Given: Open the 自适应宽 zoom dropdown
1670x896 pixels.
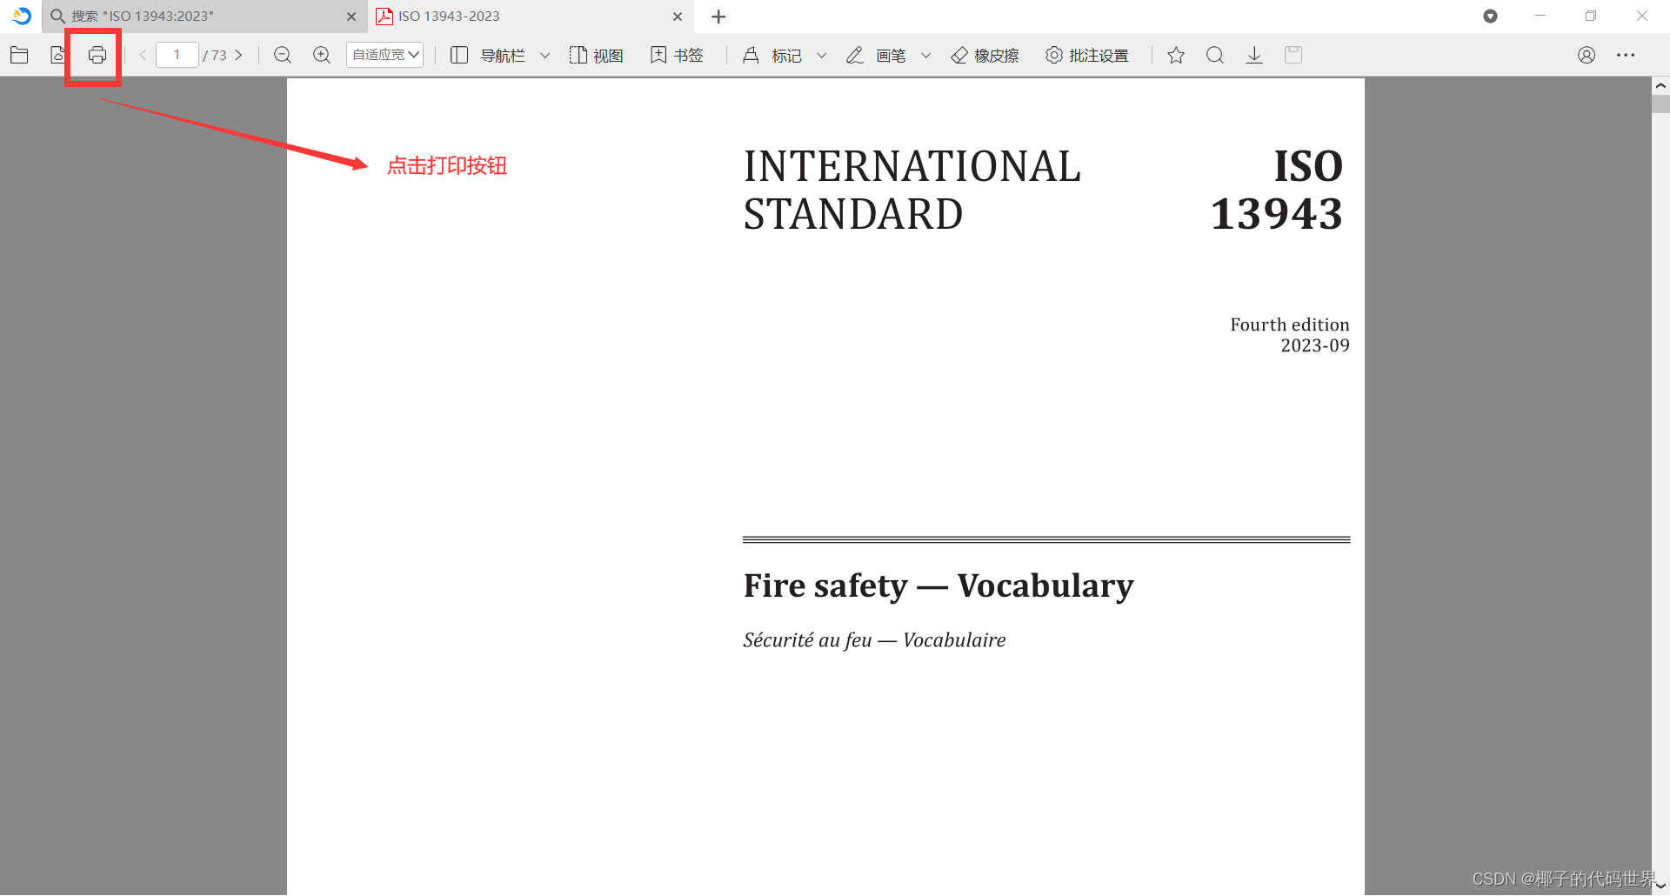Looking at the screenshot, I should tap(384, 55).
